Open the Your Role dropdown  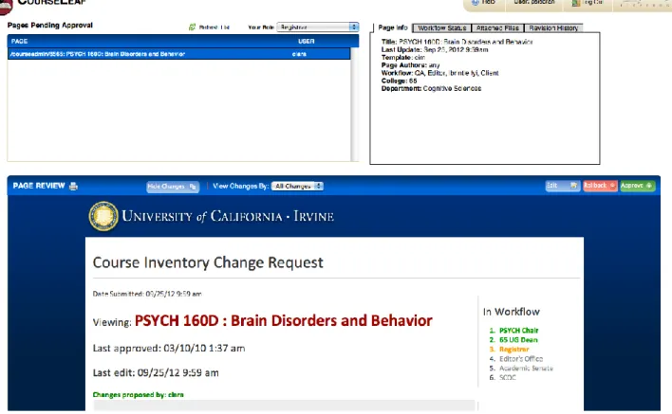tap(318, 27)
